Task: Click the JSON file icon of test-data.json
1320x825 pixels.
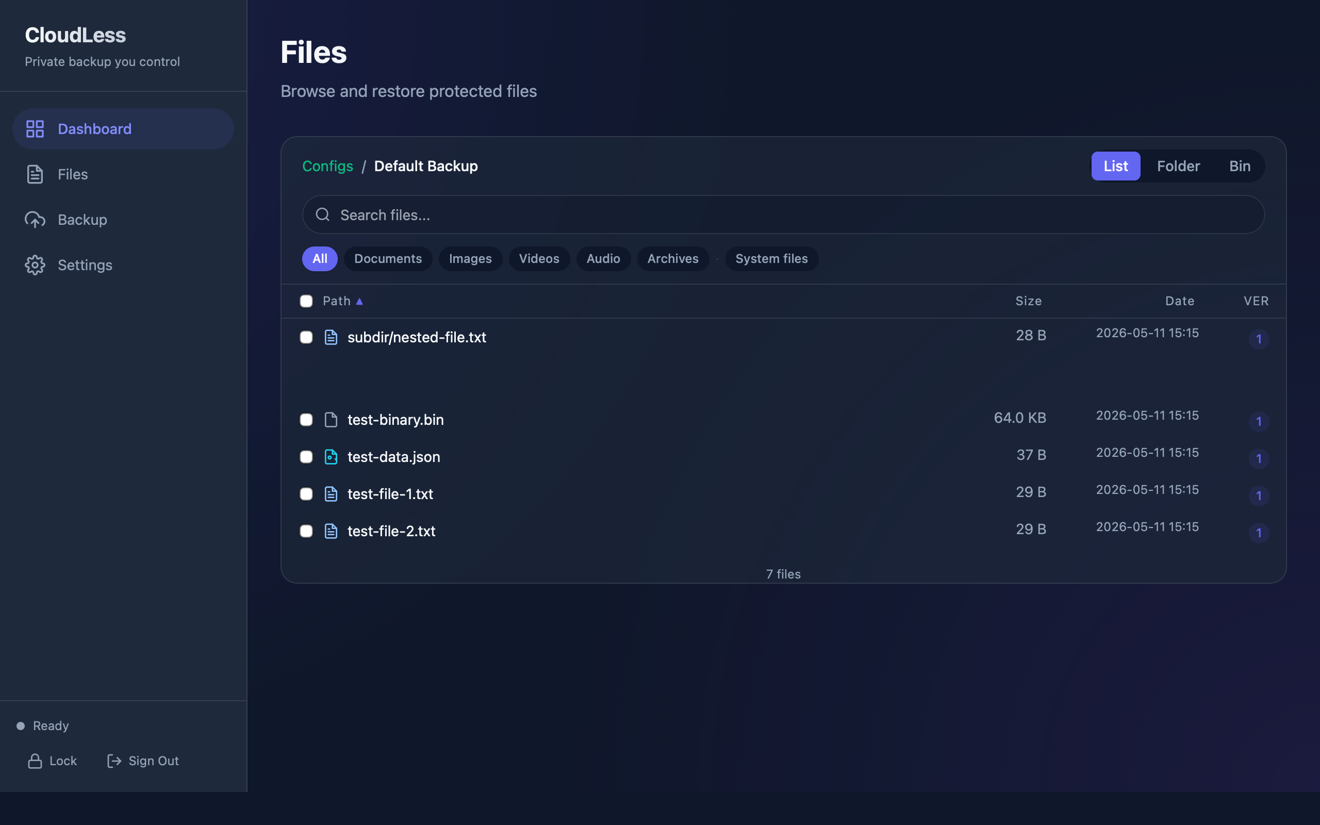Action: tap(331, 457)
